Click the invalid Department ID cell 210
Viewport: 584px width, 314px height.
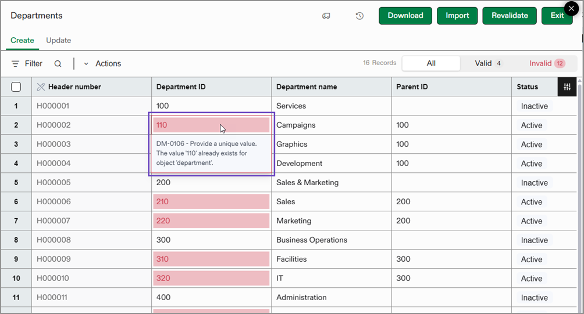click(211, 202)
